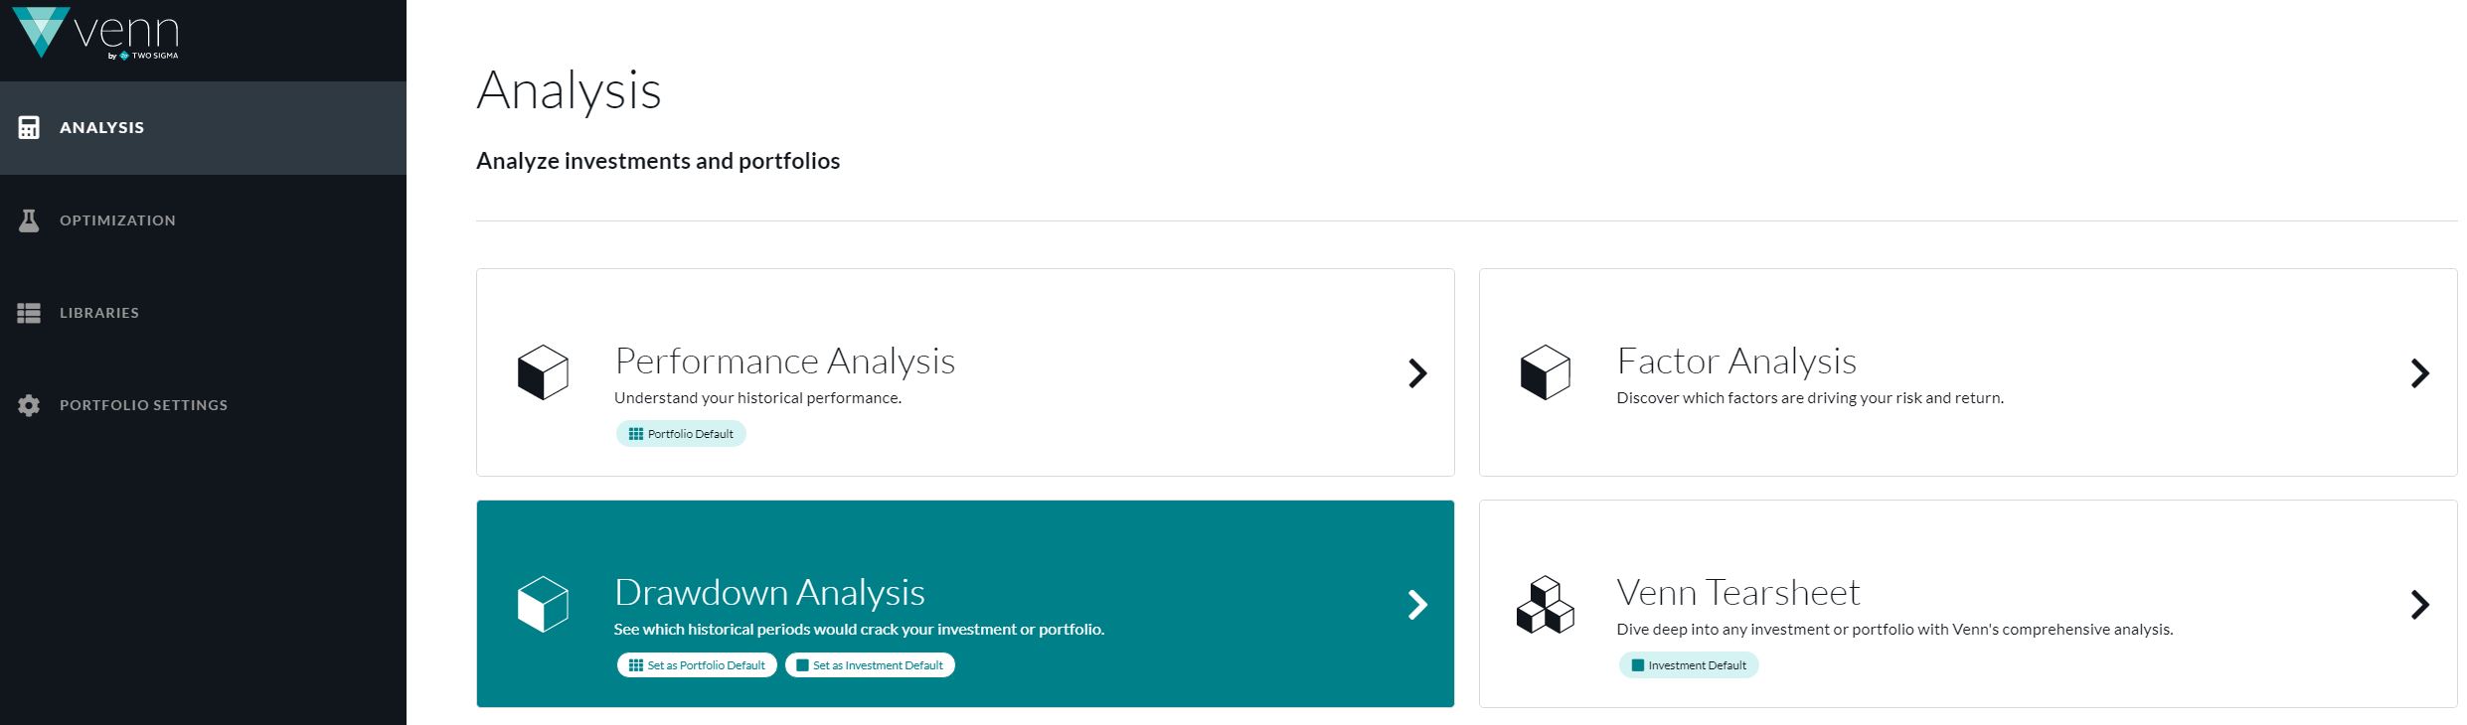Open the Optimization menu item
2467x725 pixels.
coord(117,220)
